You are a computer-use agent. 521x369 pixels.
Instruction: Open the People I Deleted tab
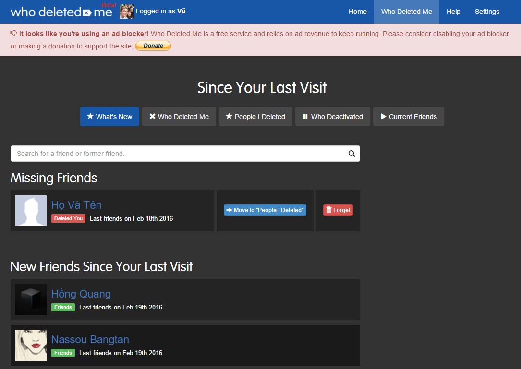point(255,117)
